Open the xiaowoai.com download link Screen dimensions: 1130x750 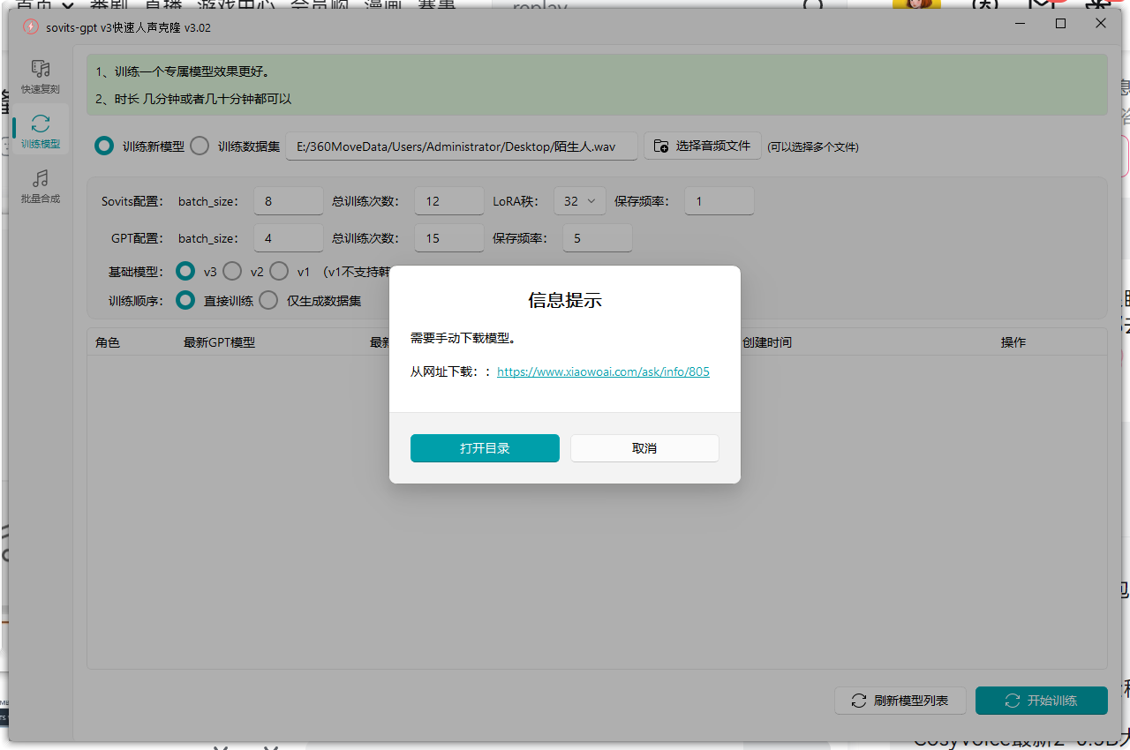coord(603,372)
